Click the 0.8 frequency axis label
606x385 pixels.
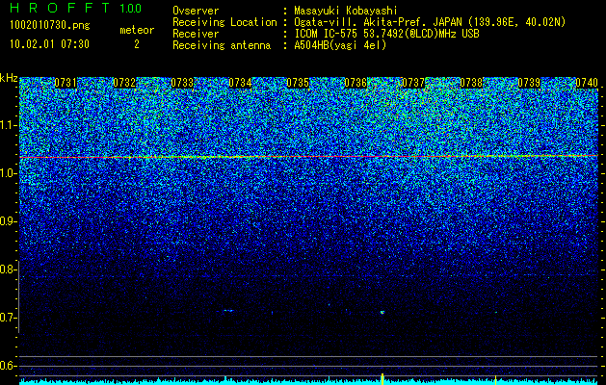click(x=8, y=269)
